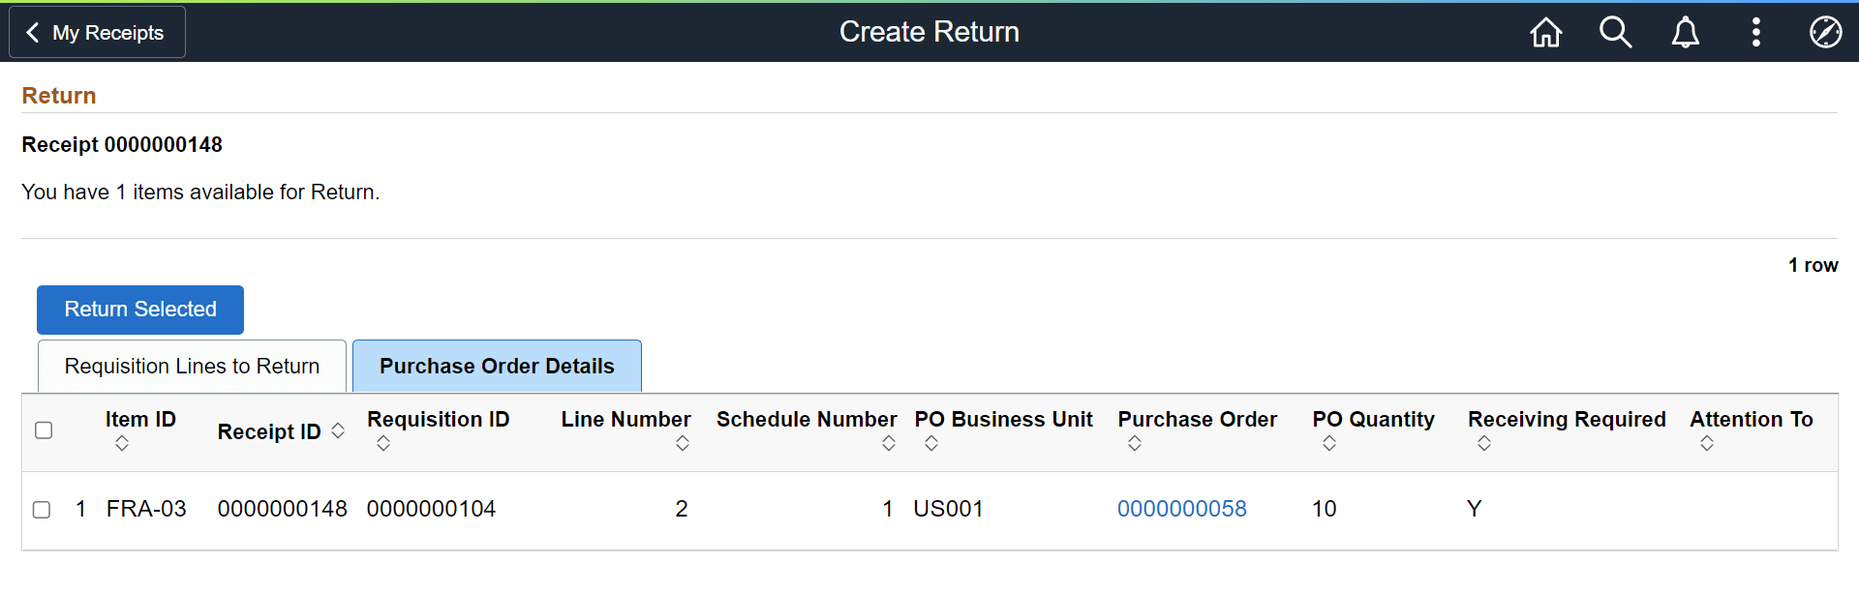This screenshot has height=592, width=1859.
Task: Sort by Purchase Order column arrows
Action: (x=1135, y=443)
